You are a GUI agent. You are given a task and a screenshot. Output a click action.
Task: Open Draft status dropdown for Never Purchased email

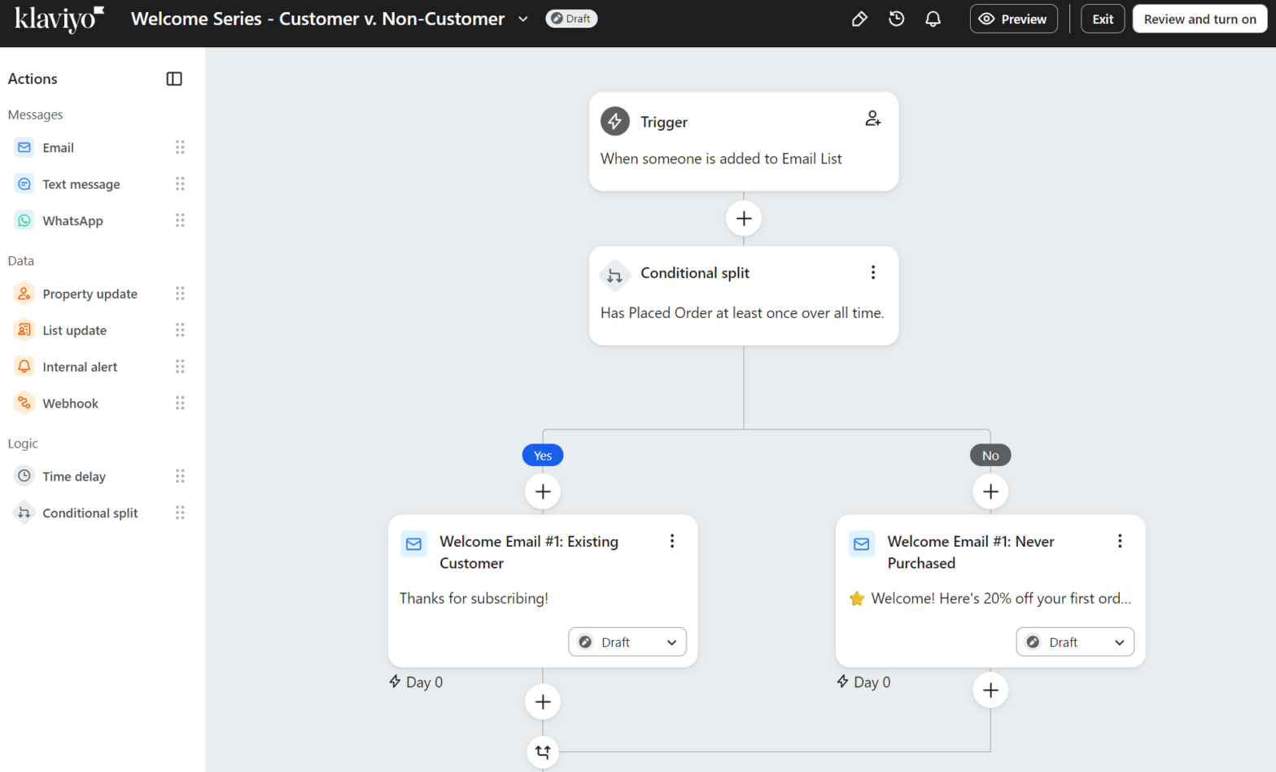coord(1075,642)
